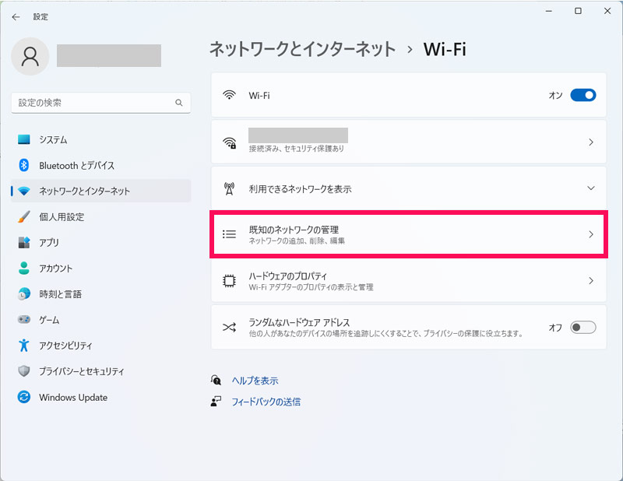Open the ヘルプを表示 link
The height and width of the screenshot is (481, 623).
[x=255, y=381]
